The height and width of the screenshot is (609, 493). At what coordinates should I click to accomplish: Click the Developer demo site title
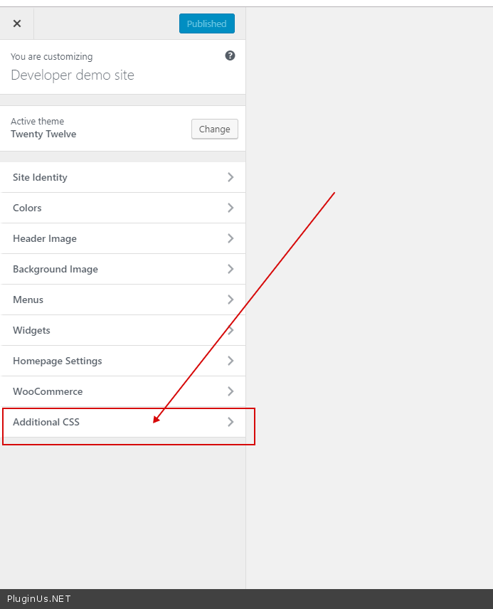point(73,75)
